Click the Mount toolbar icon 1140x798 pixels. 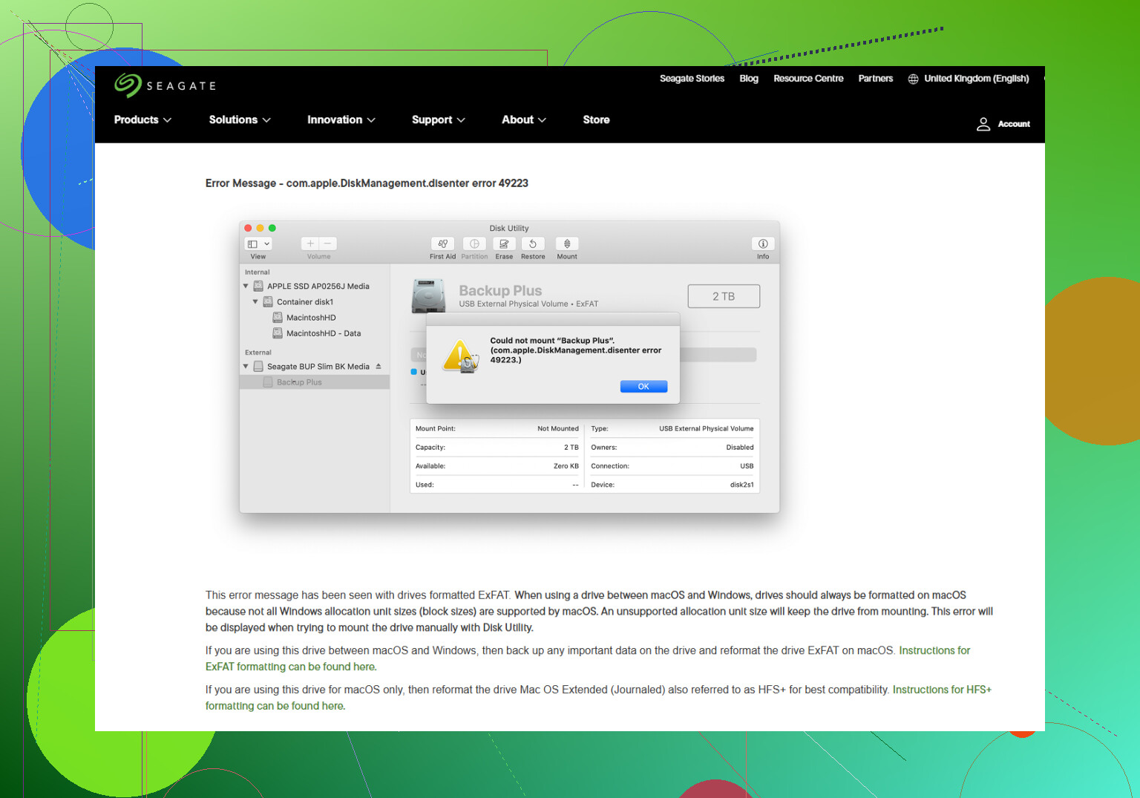click(567, 243)
